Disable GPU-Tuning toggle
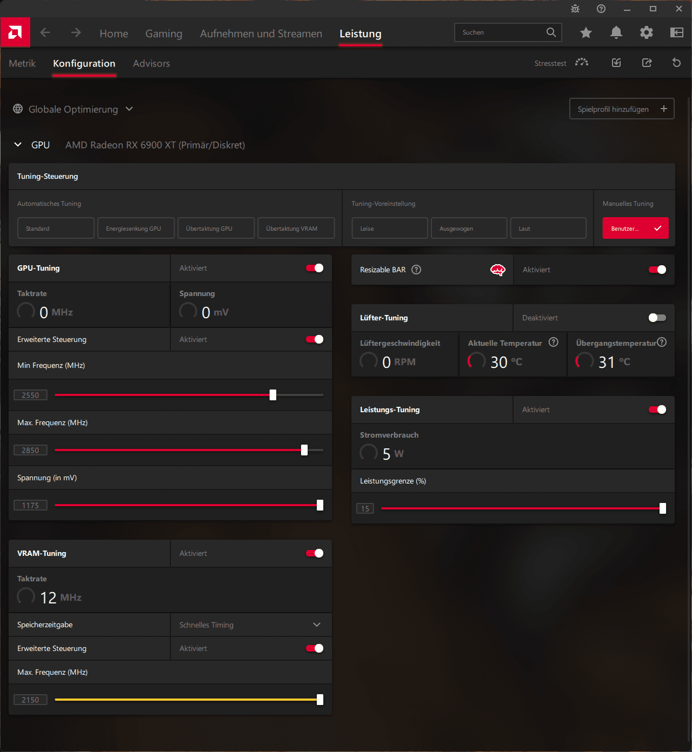Screen dimensions: 692x752 [x=315, y=268]
